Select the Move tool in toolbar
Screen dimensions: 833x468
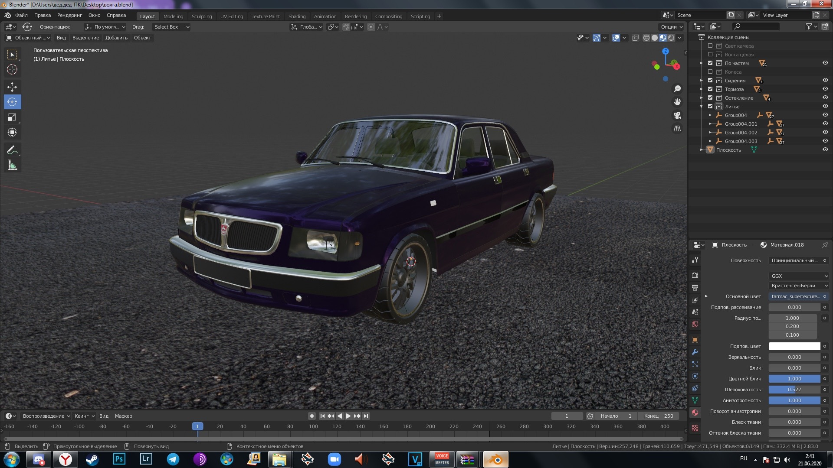pos(12,87)
